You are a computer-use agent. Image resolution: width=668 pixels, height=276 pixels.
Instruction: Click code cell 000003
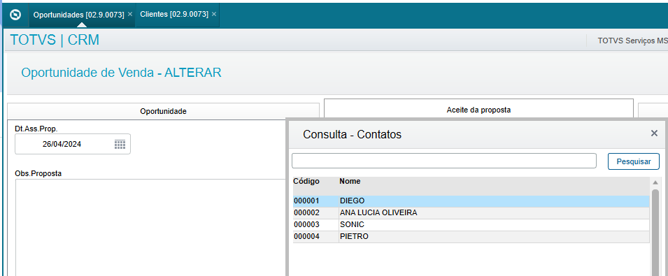pyautogui.click(x=306, y=224)
